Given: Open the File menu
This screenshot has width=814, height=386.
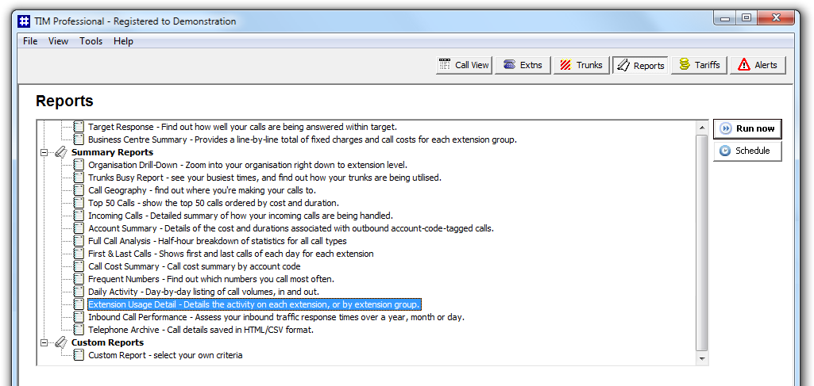Looking at the screenshot, I should coord(30,41).
